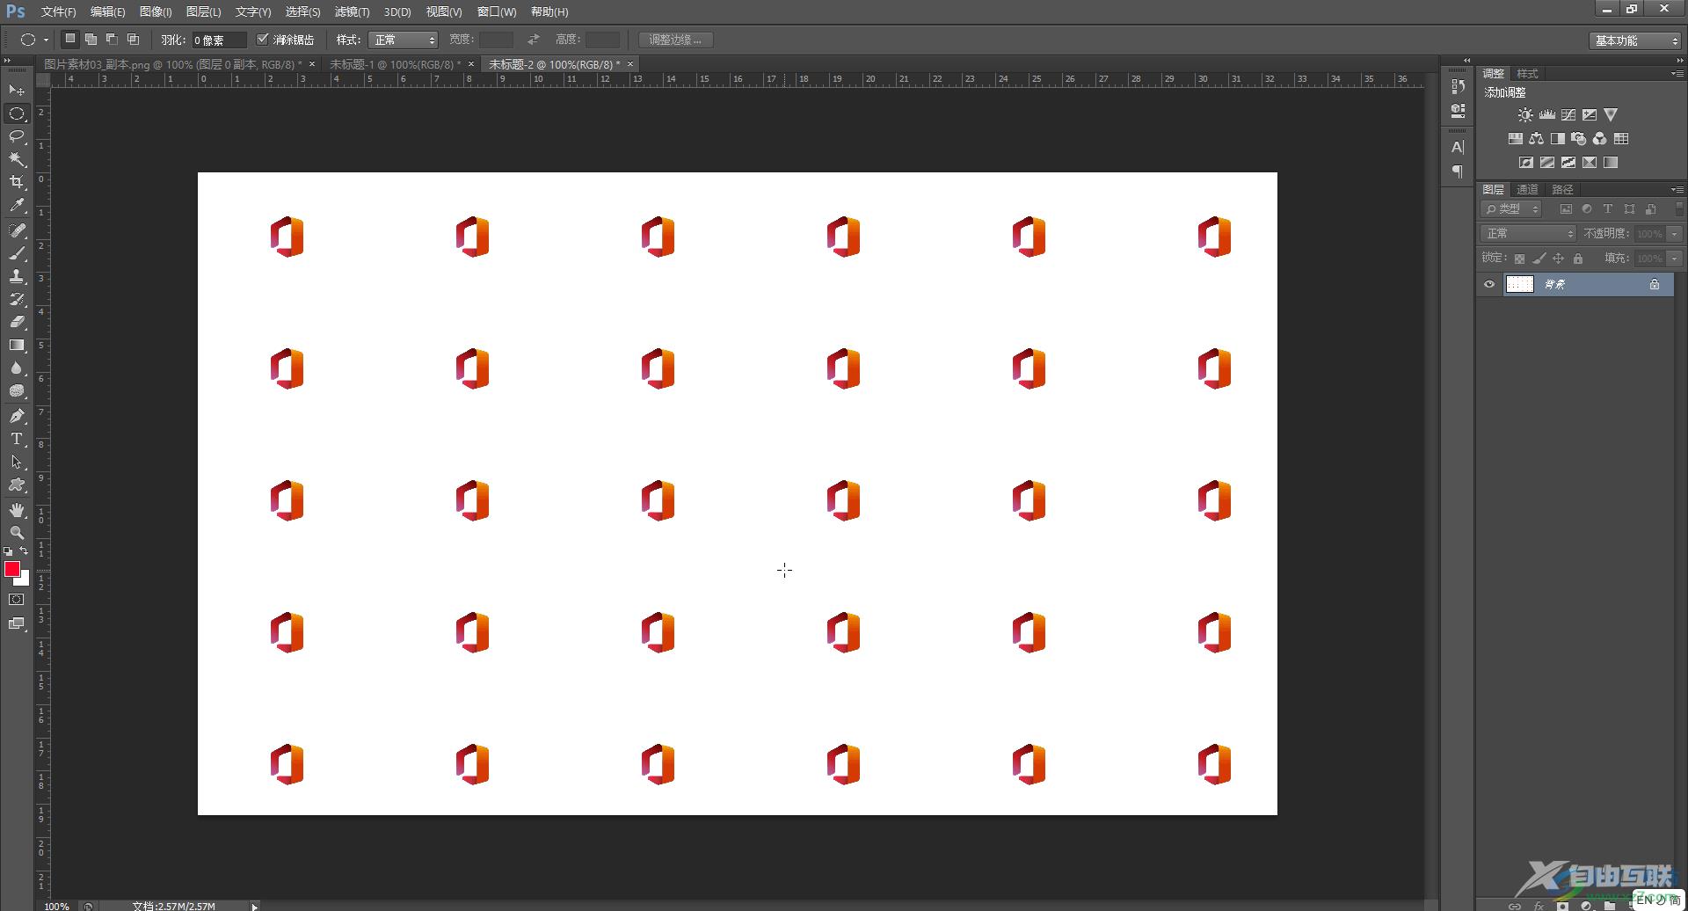The image size is (1688, 911).
Task: Select the History Brush tool
Action: (17, 299)
